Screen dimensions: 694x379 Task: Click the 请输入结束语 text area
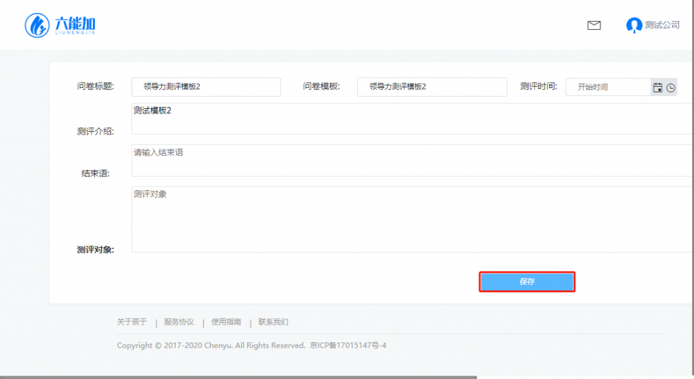click(412, 160)
